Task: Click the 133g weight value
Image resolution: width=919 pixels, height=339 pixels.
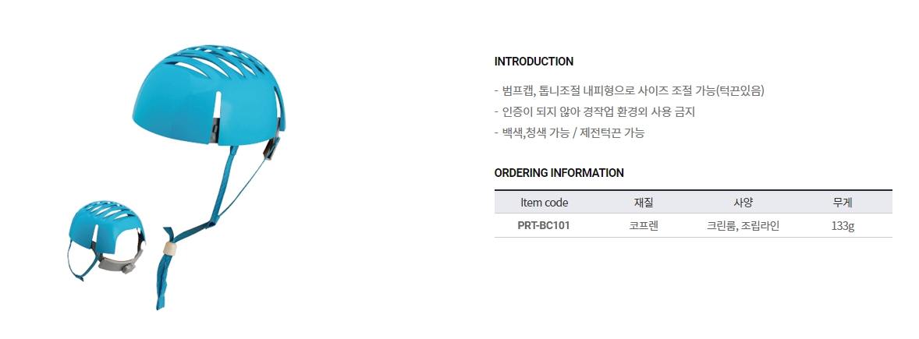Action: click(843, 226)
